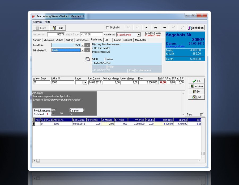239x185 pixels.
Task: Click the address card icon
Action: [x=87, y=59]
